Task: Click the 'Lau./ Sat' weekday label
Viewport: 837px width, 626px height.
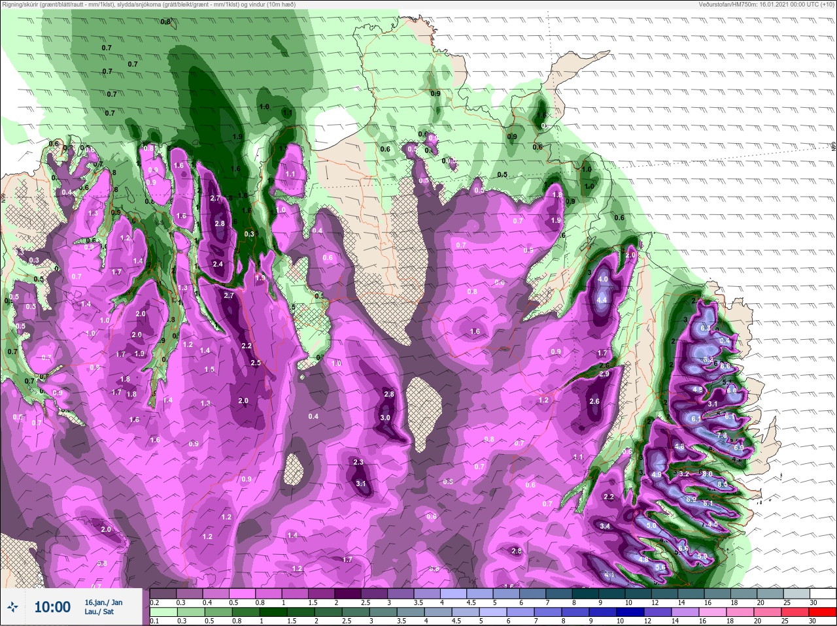Action: coord(99,612)
